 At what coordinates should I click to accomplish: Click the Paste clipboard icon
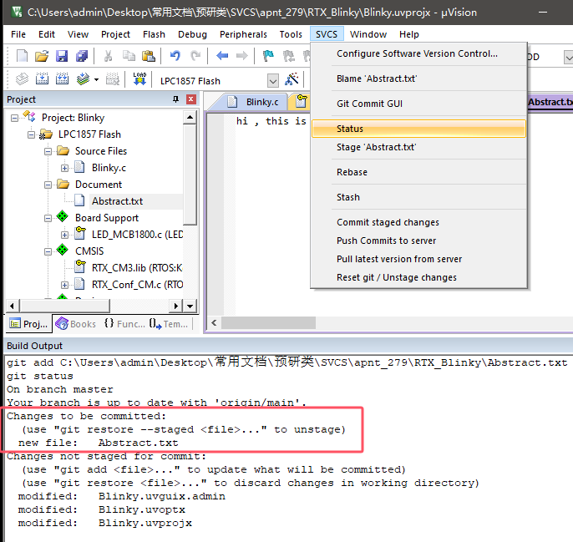pyautogui.click(x=149, y=56)
